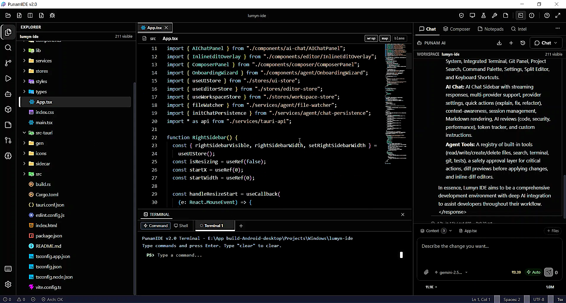Open the problems alert circle icon

coord(532,16)
